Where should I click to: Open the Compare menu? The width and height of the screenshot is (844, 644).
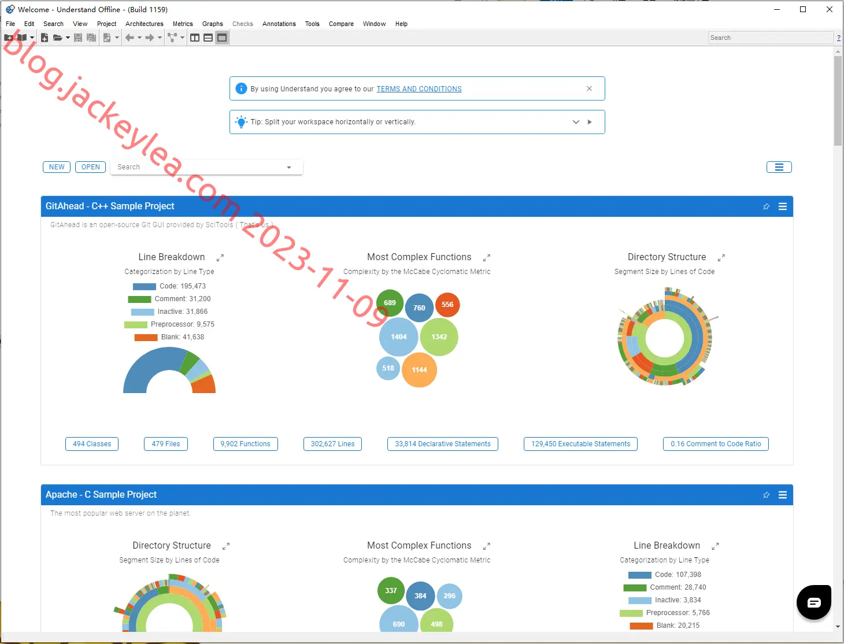341,24
